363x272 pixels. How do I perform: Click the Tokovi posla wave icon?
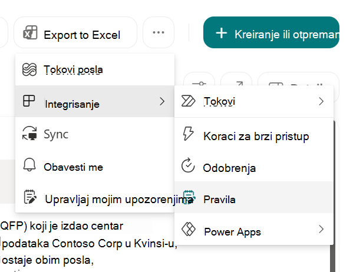pos(29,69)
